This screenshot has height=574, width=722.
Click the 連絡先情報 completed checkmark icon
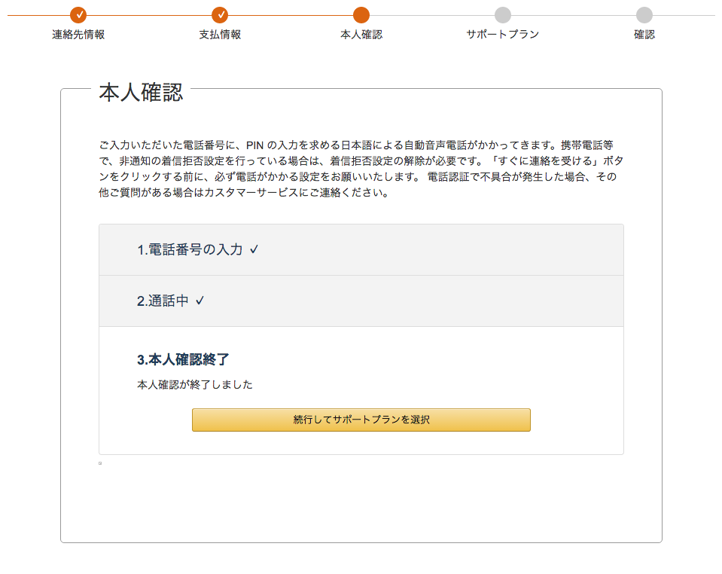[x=79, y=13]
